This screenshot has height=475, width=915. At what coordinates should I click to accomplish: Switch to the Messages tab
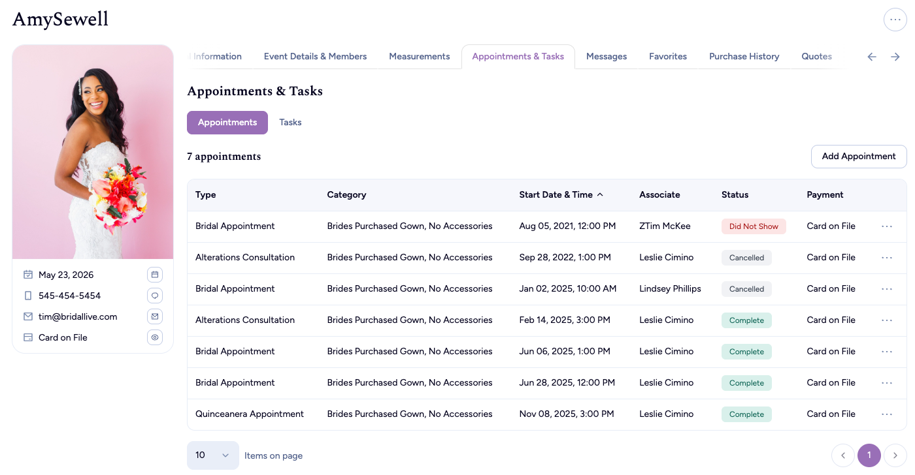(606, 56)
